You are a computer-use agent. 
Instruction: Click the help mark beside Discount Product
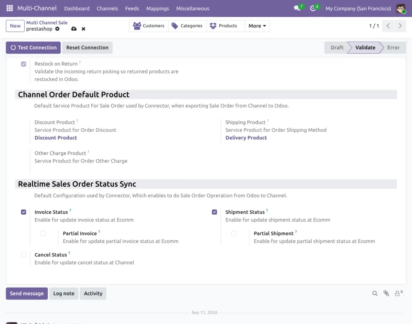77,121
